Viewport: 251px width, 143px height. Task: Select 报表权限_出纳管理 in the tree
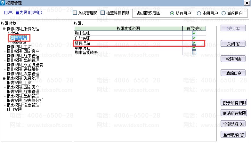[23, 96]
